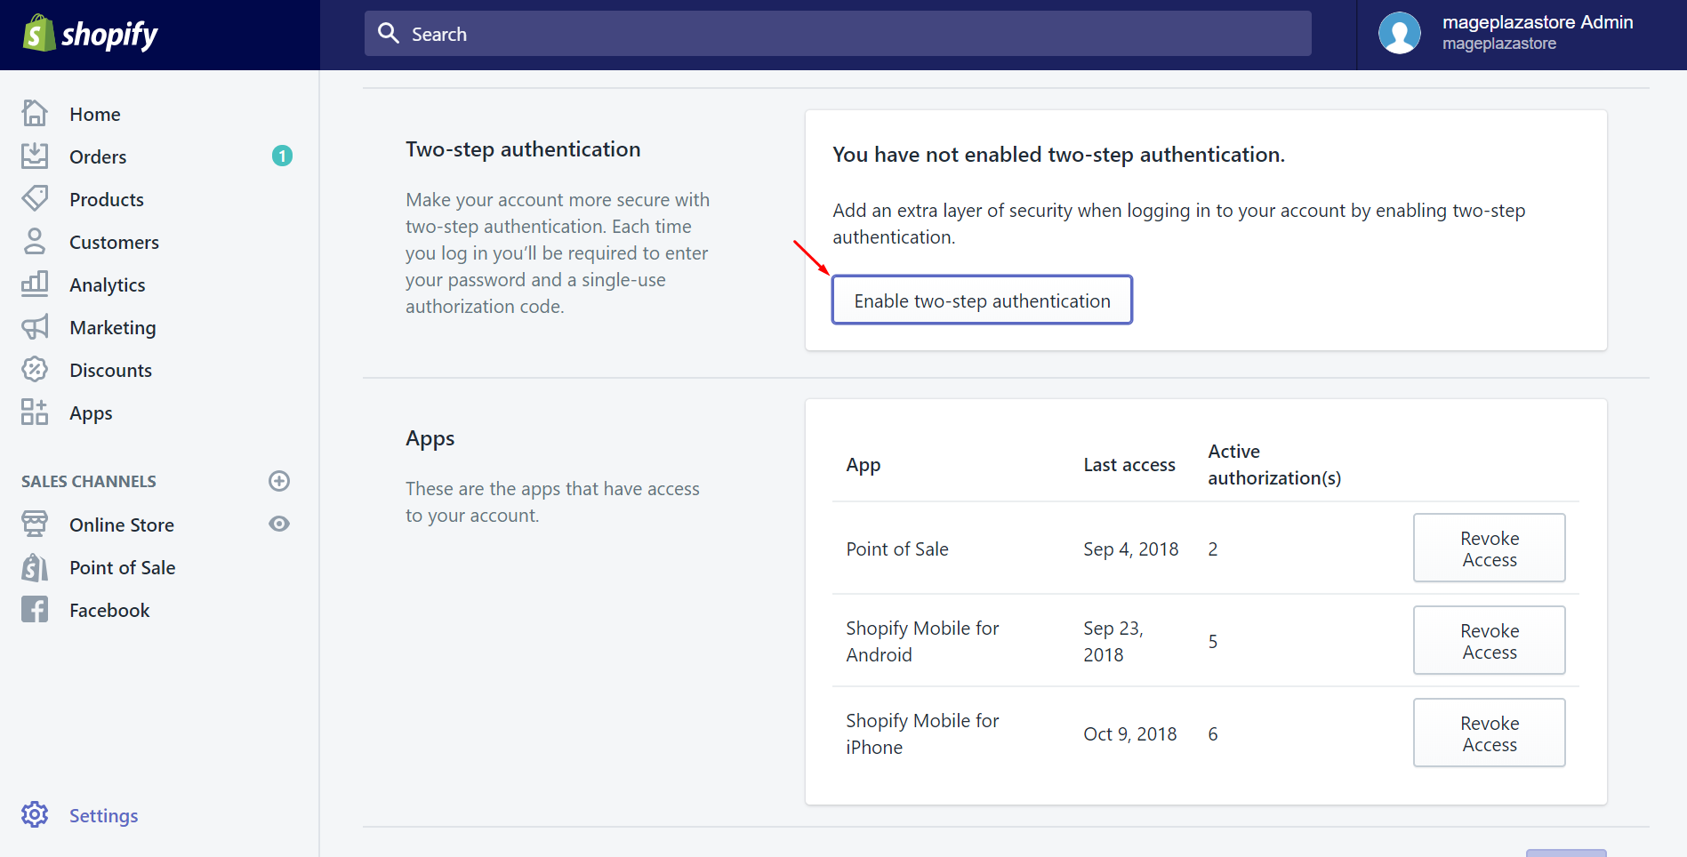This screenshot has width=1687, height=857.
Task: Go to Orders page
Action: [x=98, y=156]
